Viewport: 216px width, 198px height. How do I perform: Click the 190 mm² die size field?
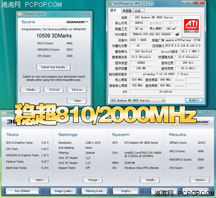click(171, 29)
